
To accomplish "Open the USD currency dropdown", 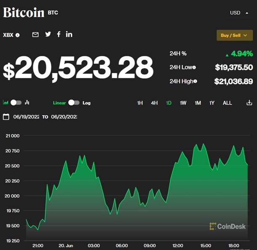I will pos(240,13).
